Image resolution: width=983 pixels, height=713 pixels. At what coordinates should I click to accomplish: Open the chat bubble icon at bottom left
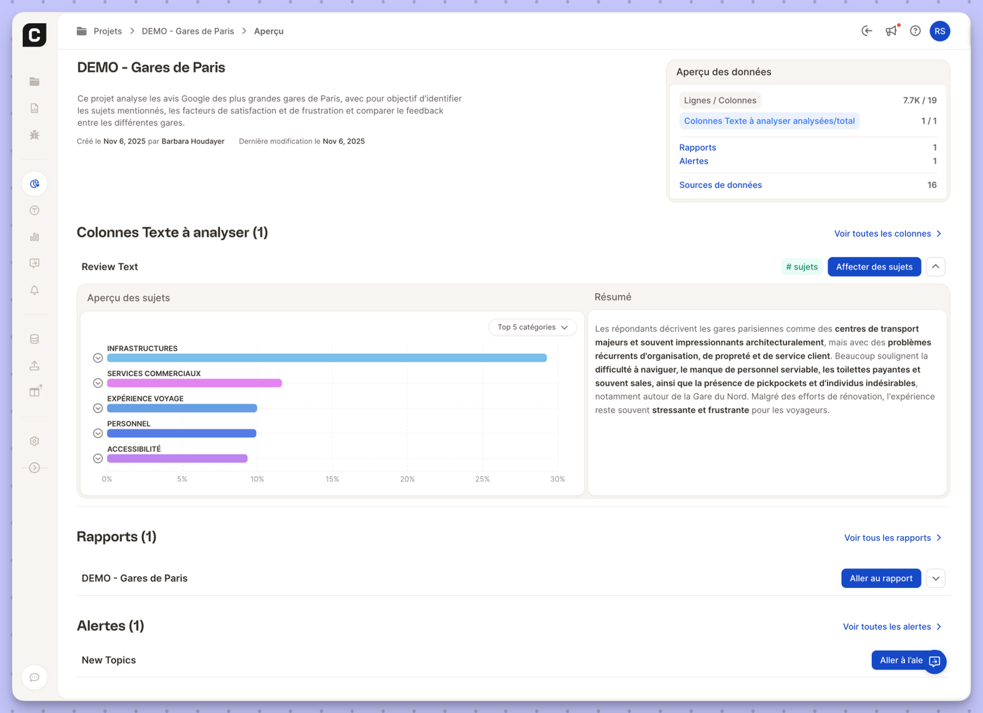pyautogui.click(x=34, y=677)
